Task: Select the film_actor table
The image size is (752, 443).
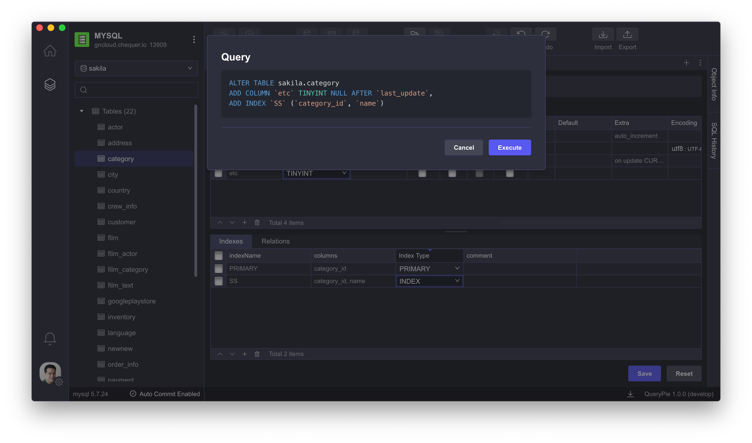Action: 123,253
